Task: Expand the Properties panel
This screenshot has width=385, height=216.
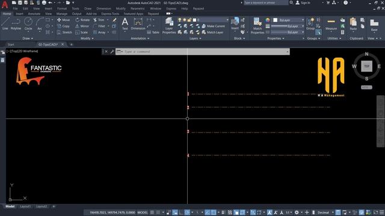Action: (276, 38)
